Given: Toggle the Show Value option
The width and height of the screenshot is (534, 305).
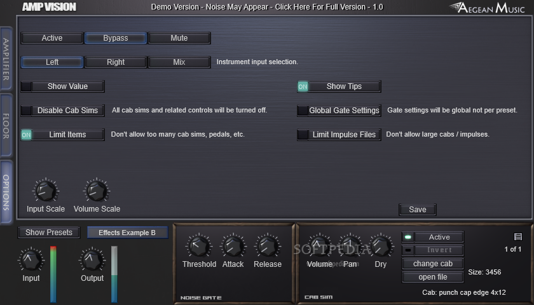Looking at the screenshot, I should [63, 86].
